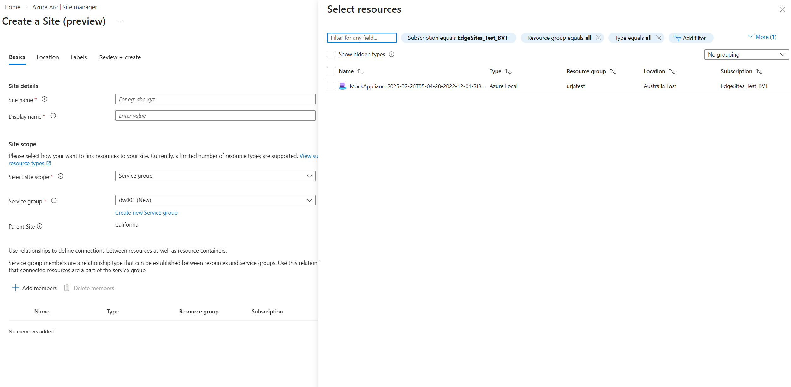Open the Service group dw001 dropdown
791x387 pixels.
(215, 200)
